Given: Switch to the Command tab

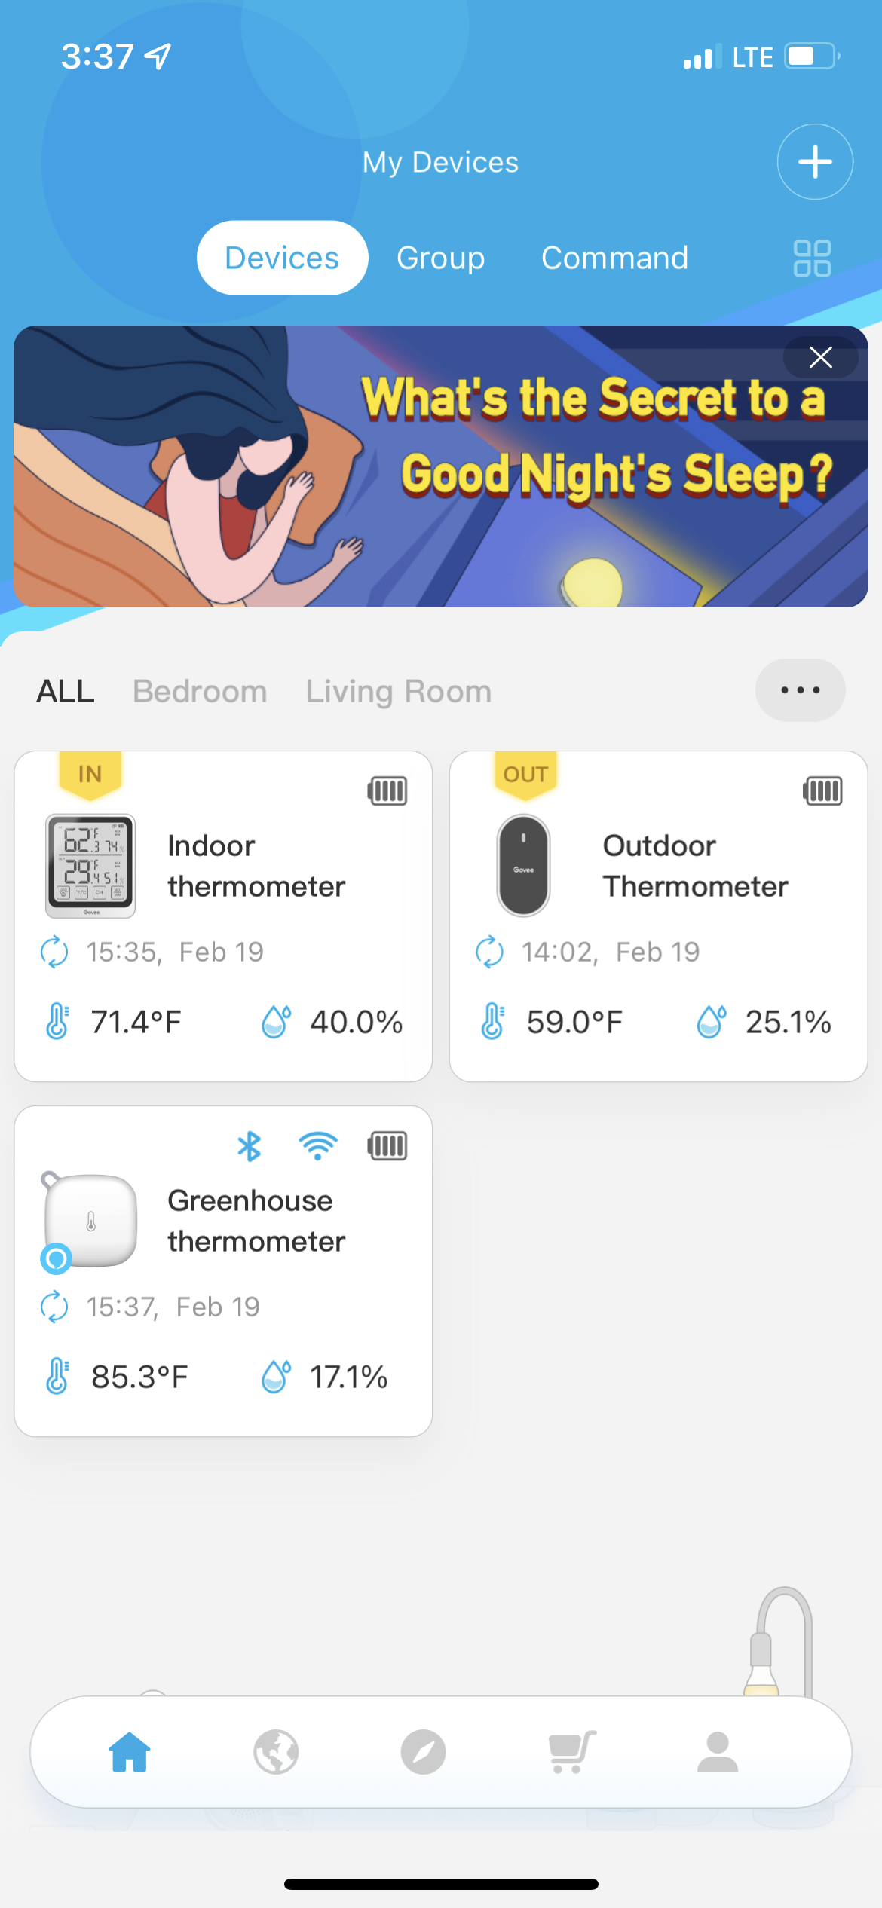Looking at the screenshot, I should (614, 258).
